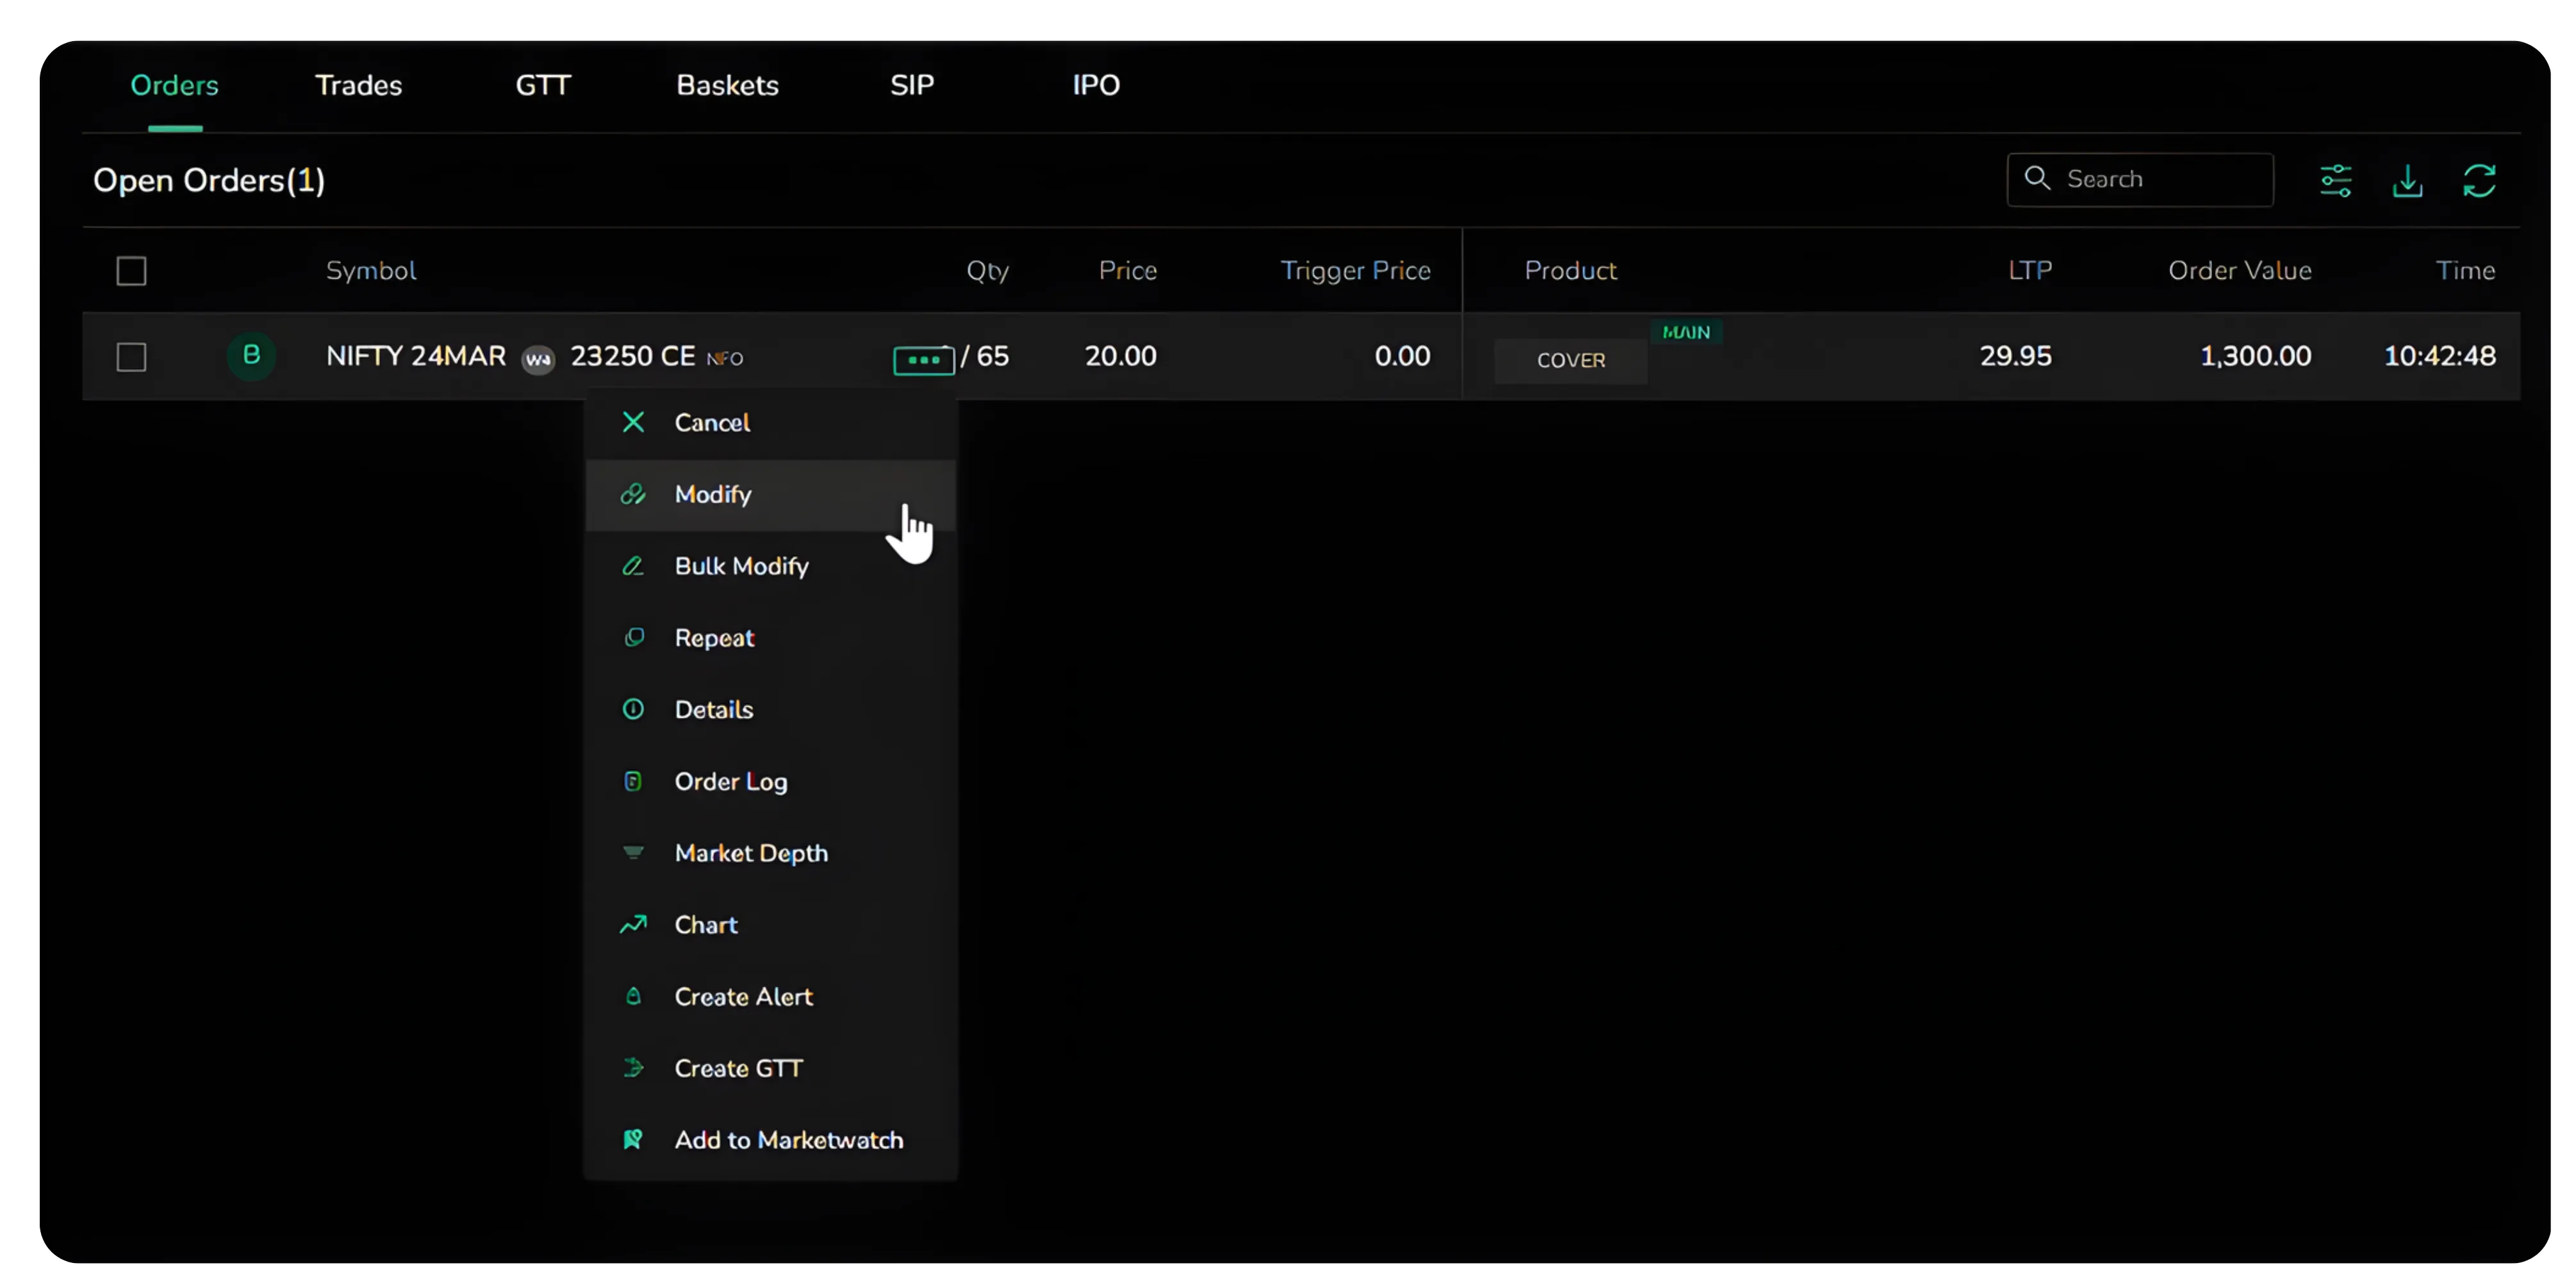Image resolution: width=2576 pixels, height=1288 pixels.
Task: Click the wa badge beside NIFTY 24MAR
Action: click(x=538, y=358)
